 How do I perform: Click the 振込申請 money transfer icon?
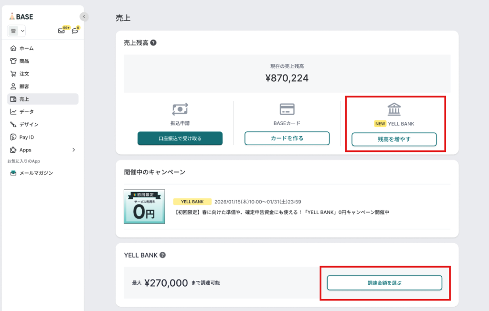(x=180, y=109)
